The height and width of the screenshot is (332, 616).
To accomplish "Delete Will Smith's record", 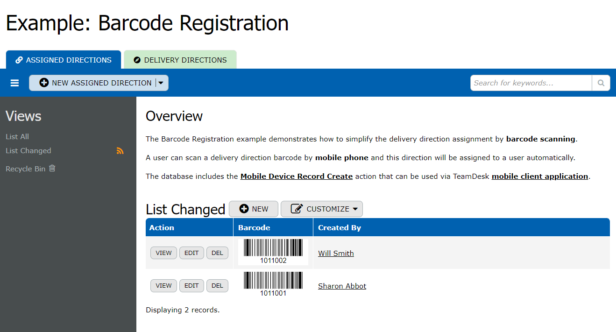I will coord(217,253).
